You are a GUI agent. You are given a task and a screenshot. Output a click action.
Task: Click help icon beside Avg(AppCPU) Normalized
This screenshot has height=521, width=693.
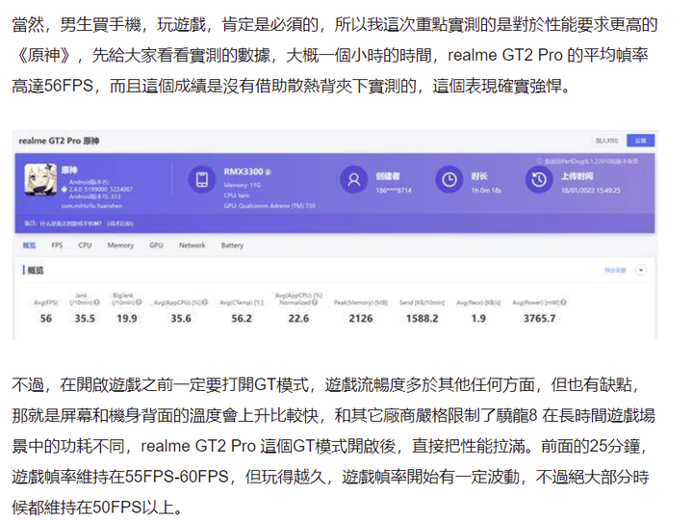point(315,302)
